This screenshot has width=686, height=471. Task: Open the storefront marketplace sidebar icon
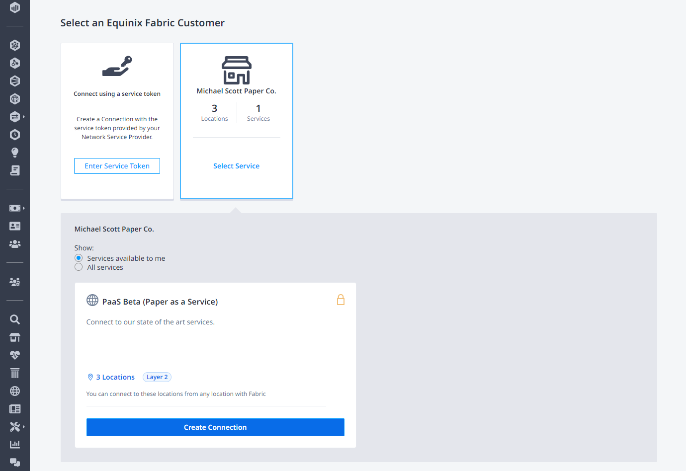pyautogui.click(x=15, y=337)
